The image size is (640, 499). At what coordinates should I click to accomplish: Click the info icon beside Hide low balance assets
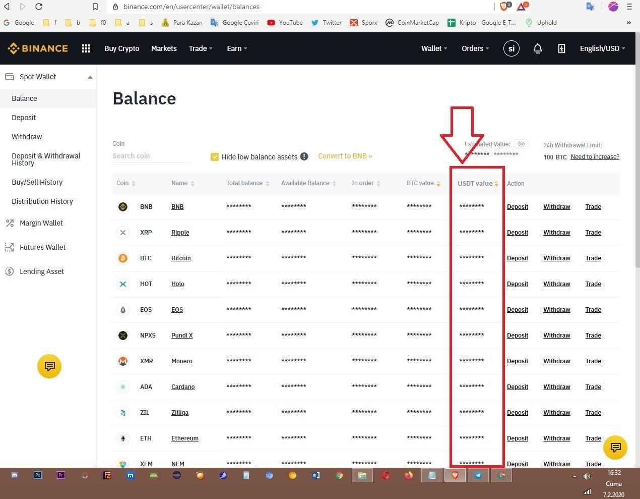pyautogui.click(x=304, y=156)
